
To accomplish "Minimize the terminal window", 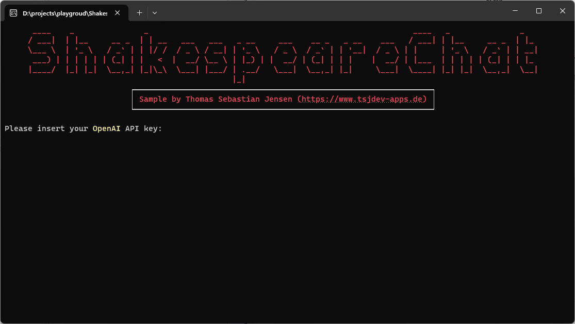I will 515,11.
